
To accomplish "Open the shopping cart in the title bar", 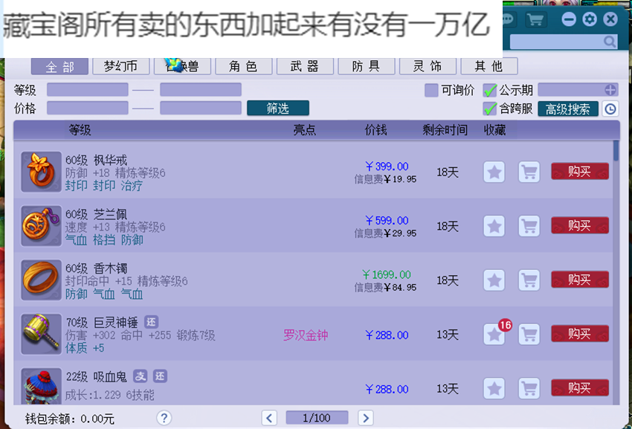I will tap(535, 19).
